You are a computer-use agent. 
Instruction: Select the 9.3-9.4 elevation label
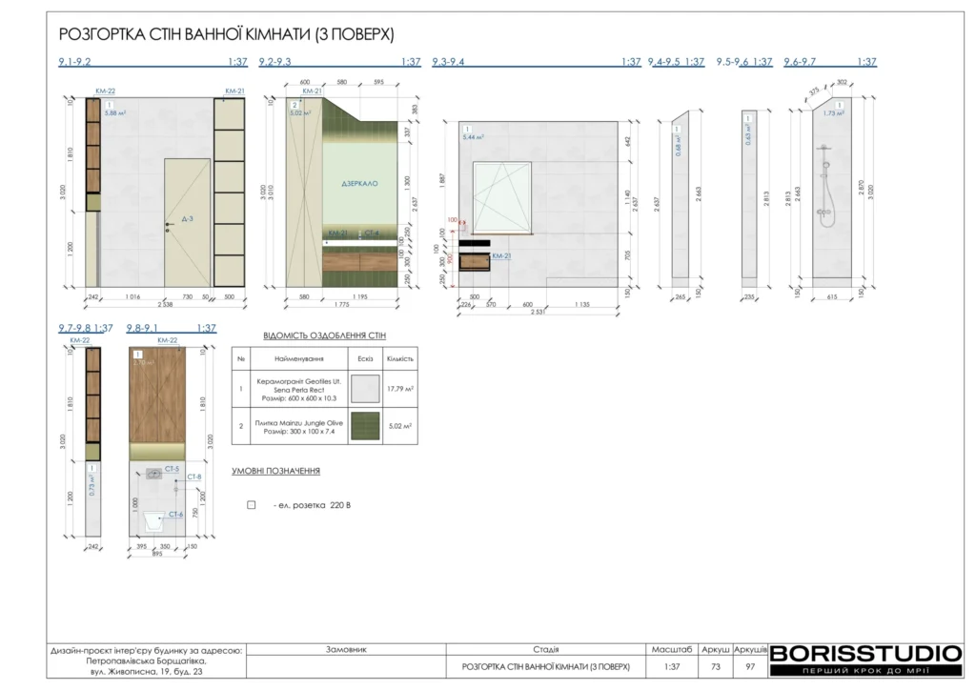coord(448,62)
